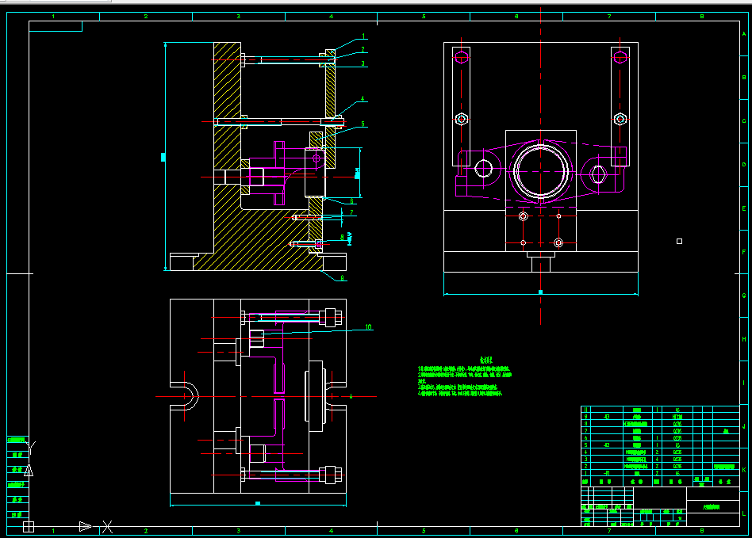Select item number 6 cell in parts list
The height and width of the screenshot is (538, 752).
pyautogui.click(x=585, y=438)
